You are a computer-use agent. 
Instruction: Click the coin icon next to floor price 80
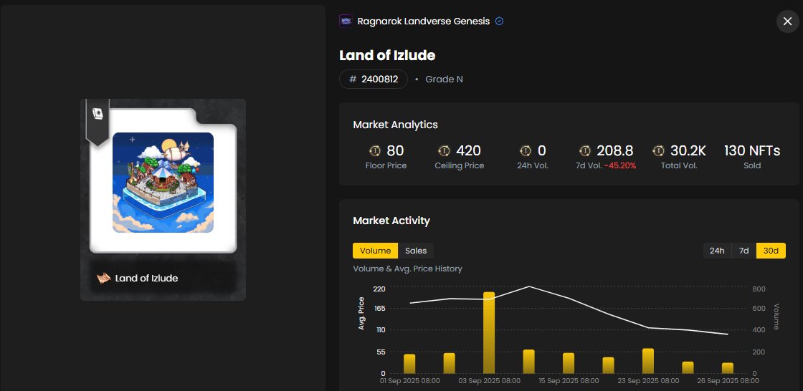pos(375,151)
